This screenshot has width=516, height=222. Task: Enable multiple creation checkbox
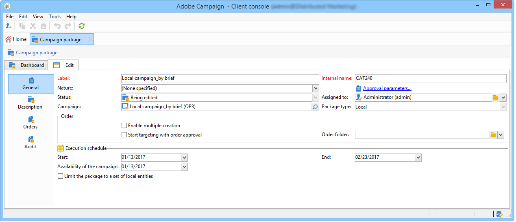coord(124,126)
